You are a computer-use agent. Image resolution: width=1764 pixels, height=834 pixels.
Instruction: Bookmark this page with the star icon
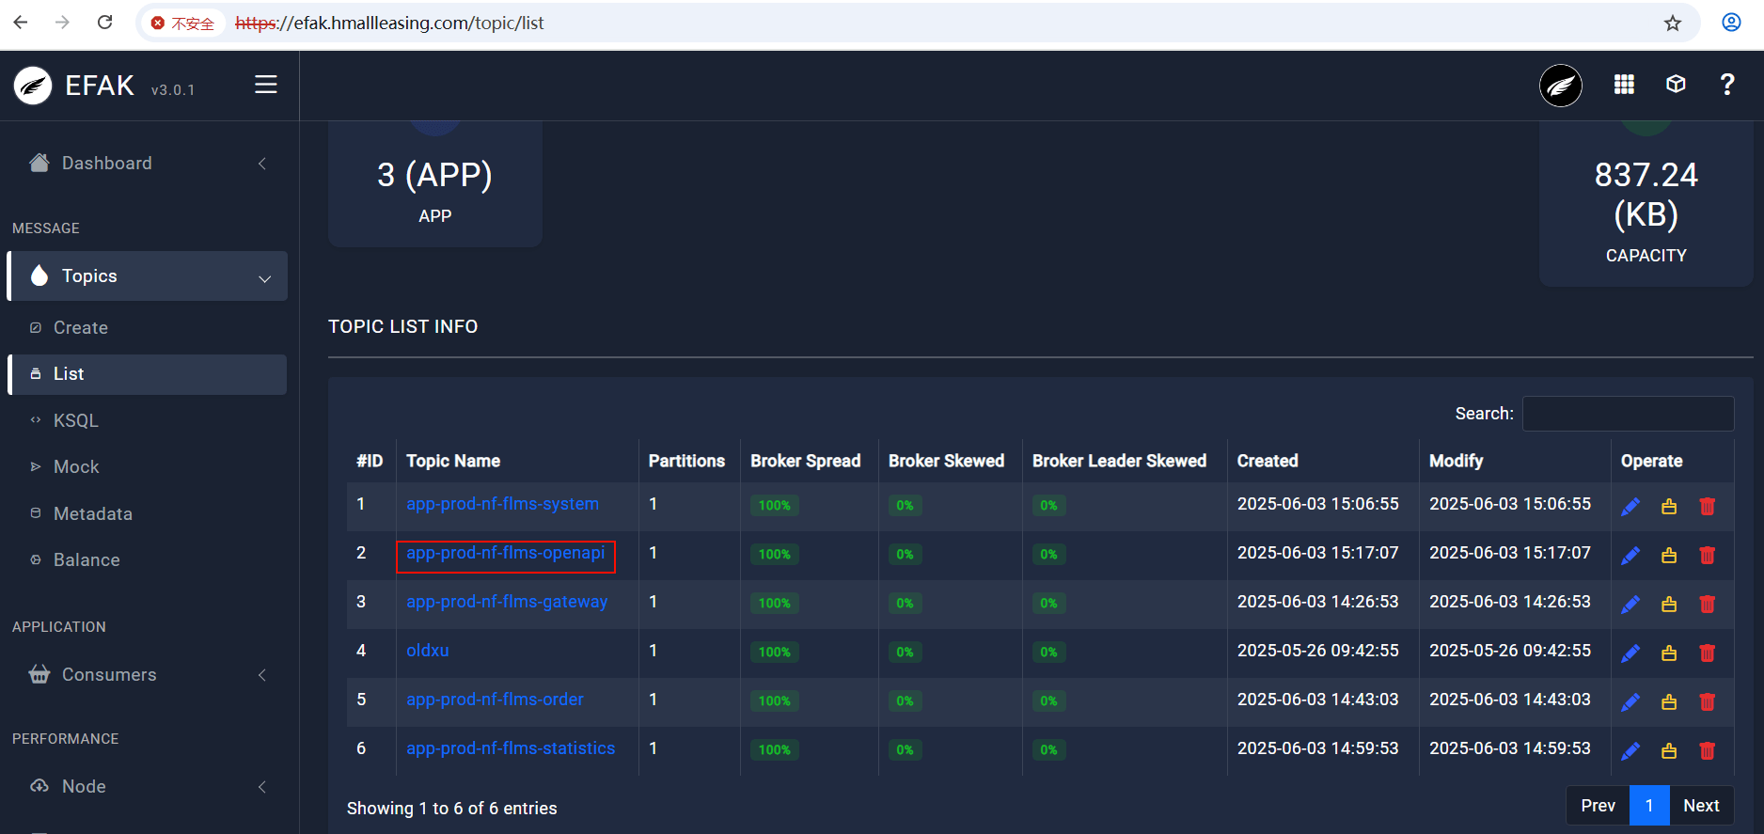(x=1673, y=24)
